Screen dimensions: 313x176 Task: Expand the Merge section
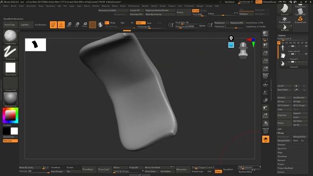(281, 133)
